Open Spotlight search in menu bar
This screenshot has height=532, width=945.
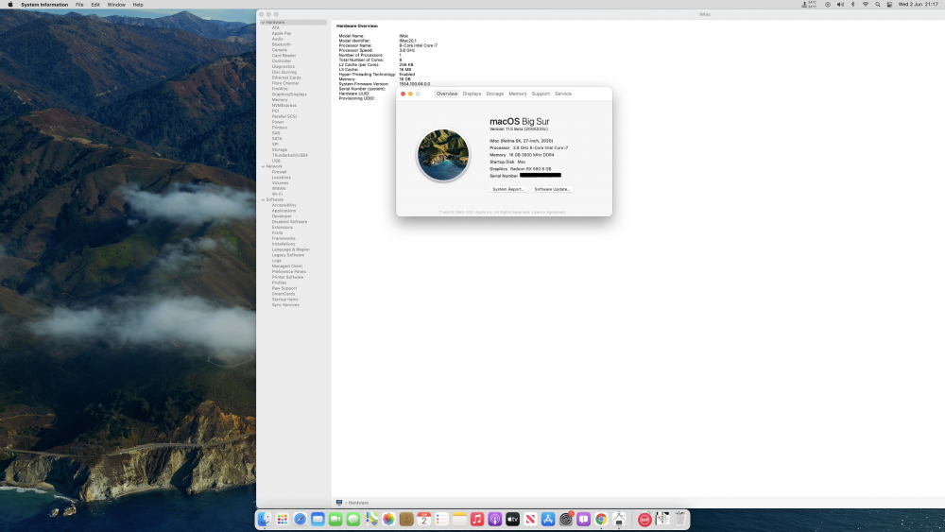(x=878, y=4)
